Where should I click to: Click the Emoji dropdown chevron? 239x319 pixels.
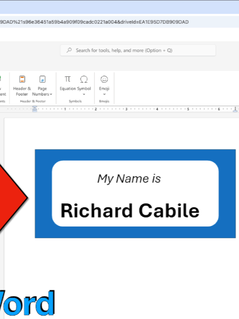coord(104,94)
